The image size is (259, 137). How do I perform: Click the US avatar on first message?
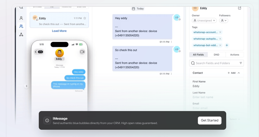pos(176,17)
